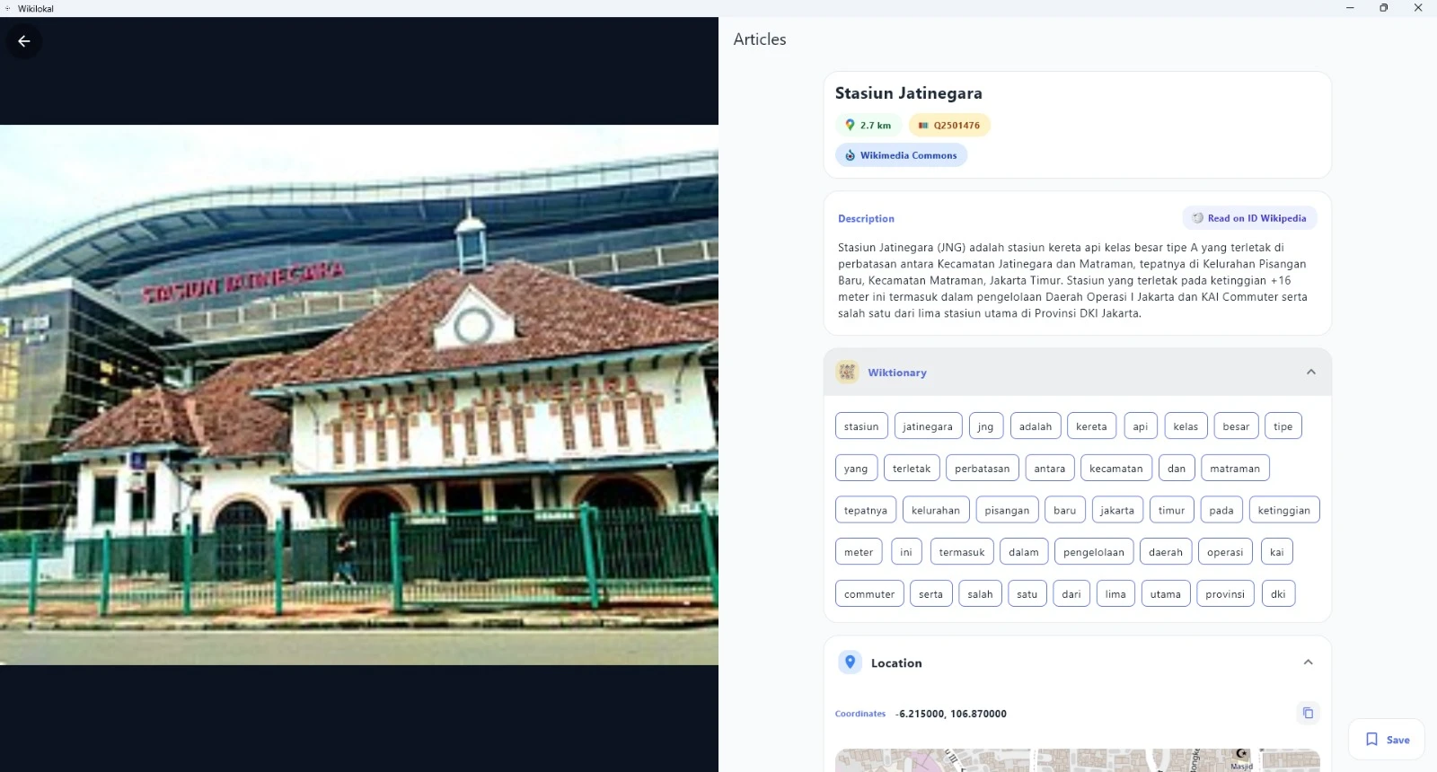Click the 2.7 km distance chip
Image resolution: width=1437 pixels, height=772 pixels.
tap(868, 126)
